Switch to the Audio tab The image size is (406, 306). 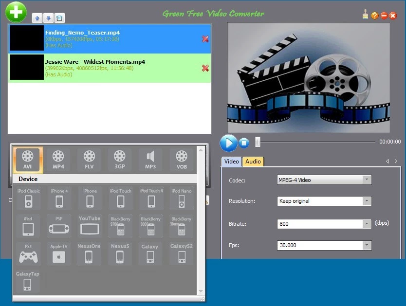click(253, 162)
